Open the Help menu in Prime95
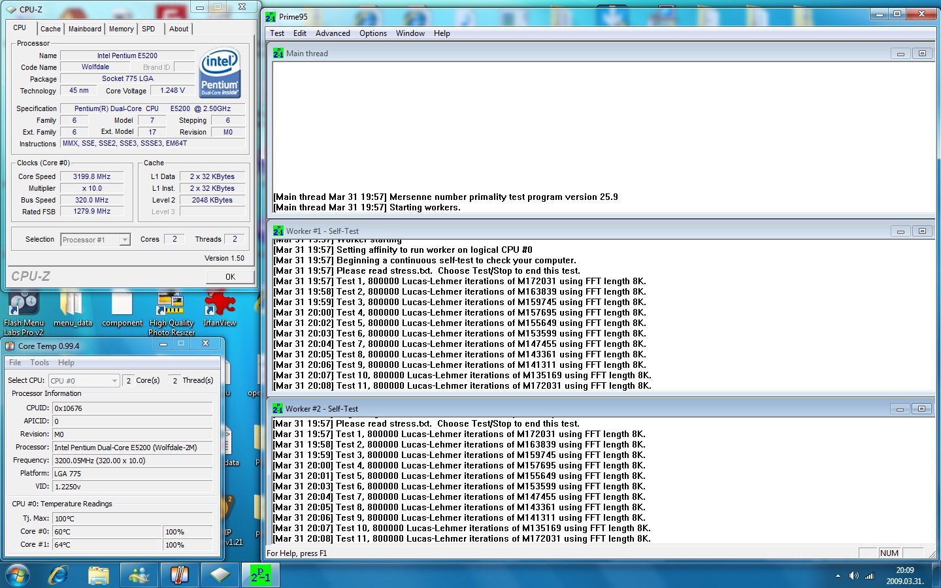 click(x=442, y=33)
